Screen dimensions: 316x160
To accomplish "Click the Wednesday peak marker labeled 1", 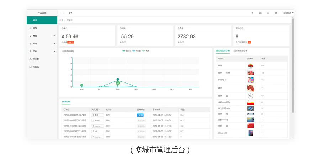I will [x=118, y=80].
